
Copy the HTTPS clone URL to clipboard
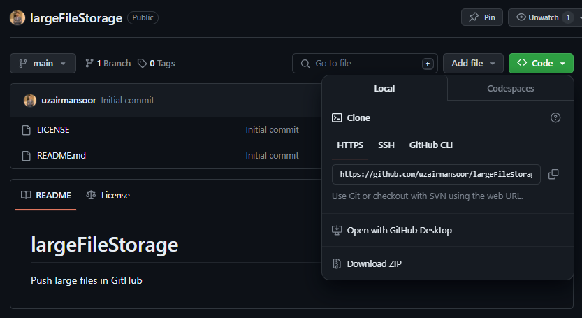tap(553, 174)
